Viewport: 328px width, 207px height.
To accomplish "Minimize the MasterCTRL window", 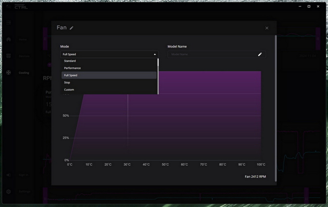I will 300,6.
